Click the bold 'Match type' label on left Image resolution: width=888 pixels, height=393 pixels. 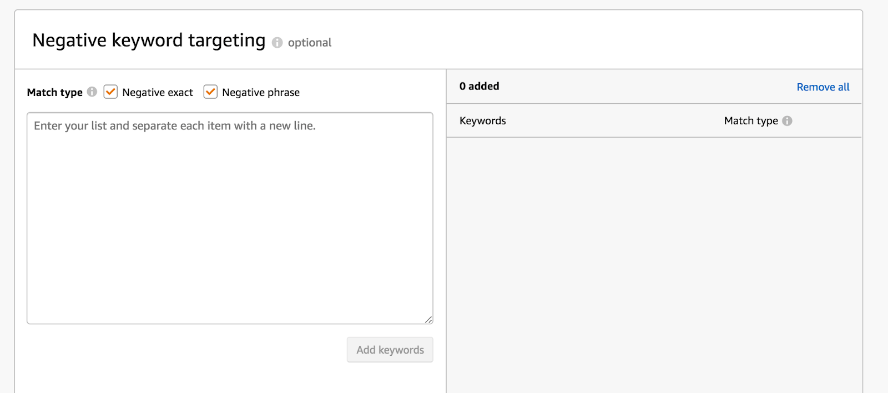point(54,92)
